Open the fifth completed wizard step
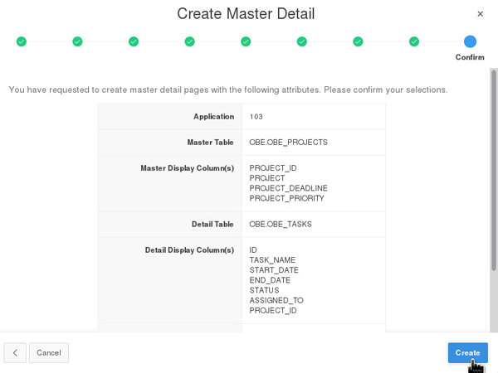The height and width of the screenshot is (373, 498). coord(246,41)
